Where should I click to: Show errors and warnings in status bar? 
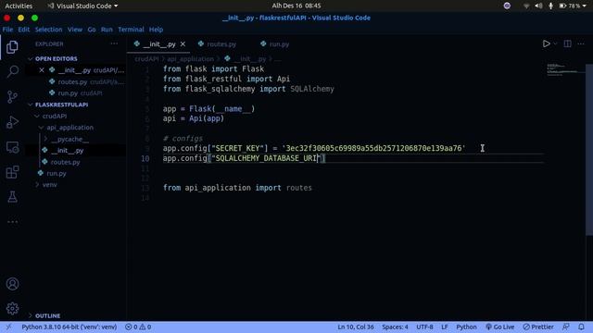138,327
